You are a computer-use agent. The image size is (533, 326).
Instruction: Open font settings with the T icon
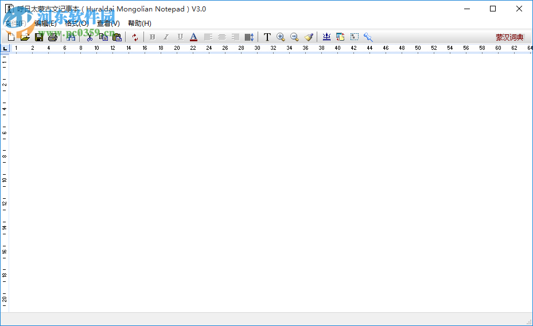coord(267,37)
